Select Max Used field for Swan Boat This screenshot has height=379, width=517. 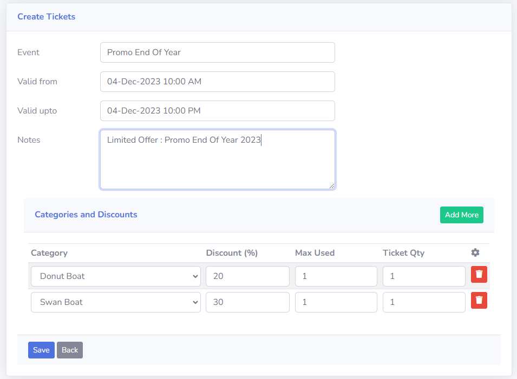pyautogui.click(x=336, y=302)
